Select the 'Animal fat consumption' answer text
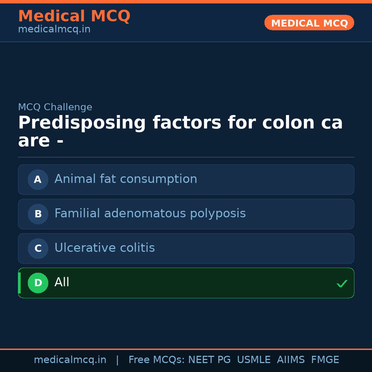The image size is (372, 372). click(x=126, y=179)
